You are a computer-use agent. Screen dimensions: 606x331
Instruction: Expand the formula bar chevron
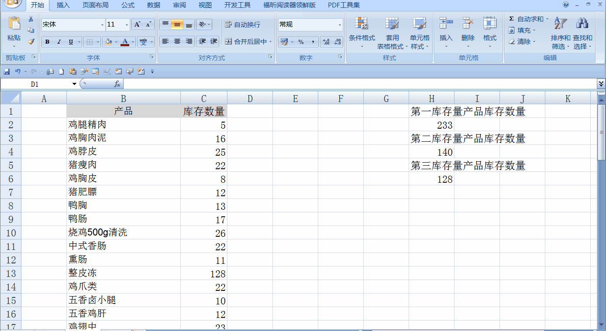[x=601, y=84]
